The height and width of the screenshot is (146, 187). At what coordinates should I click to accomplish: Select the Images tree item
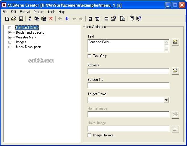pyautogui.click(x=21, y=42)
